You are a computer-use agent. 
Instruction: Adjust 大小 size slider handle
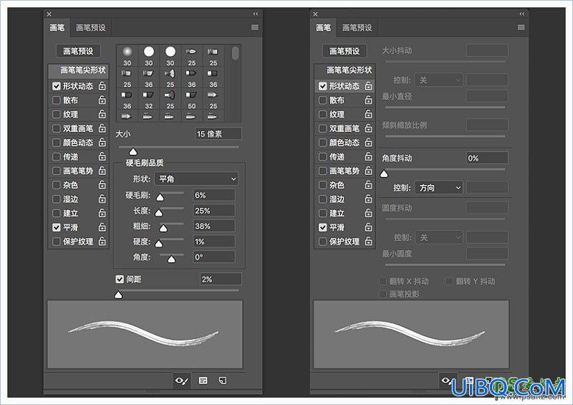click(x=133, y=151)
